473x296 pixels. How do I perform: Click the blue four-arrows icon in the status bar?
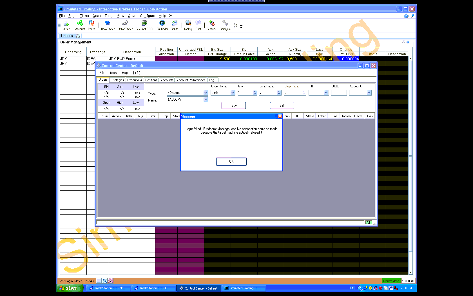click(105, 281)
